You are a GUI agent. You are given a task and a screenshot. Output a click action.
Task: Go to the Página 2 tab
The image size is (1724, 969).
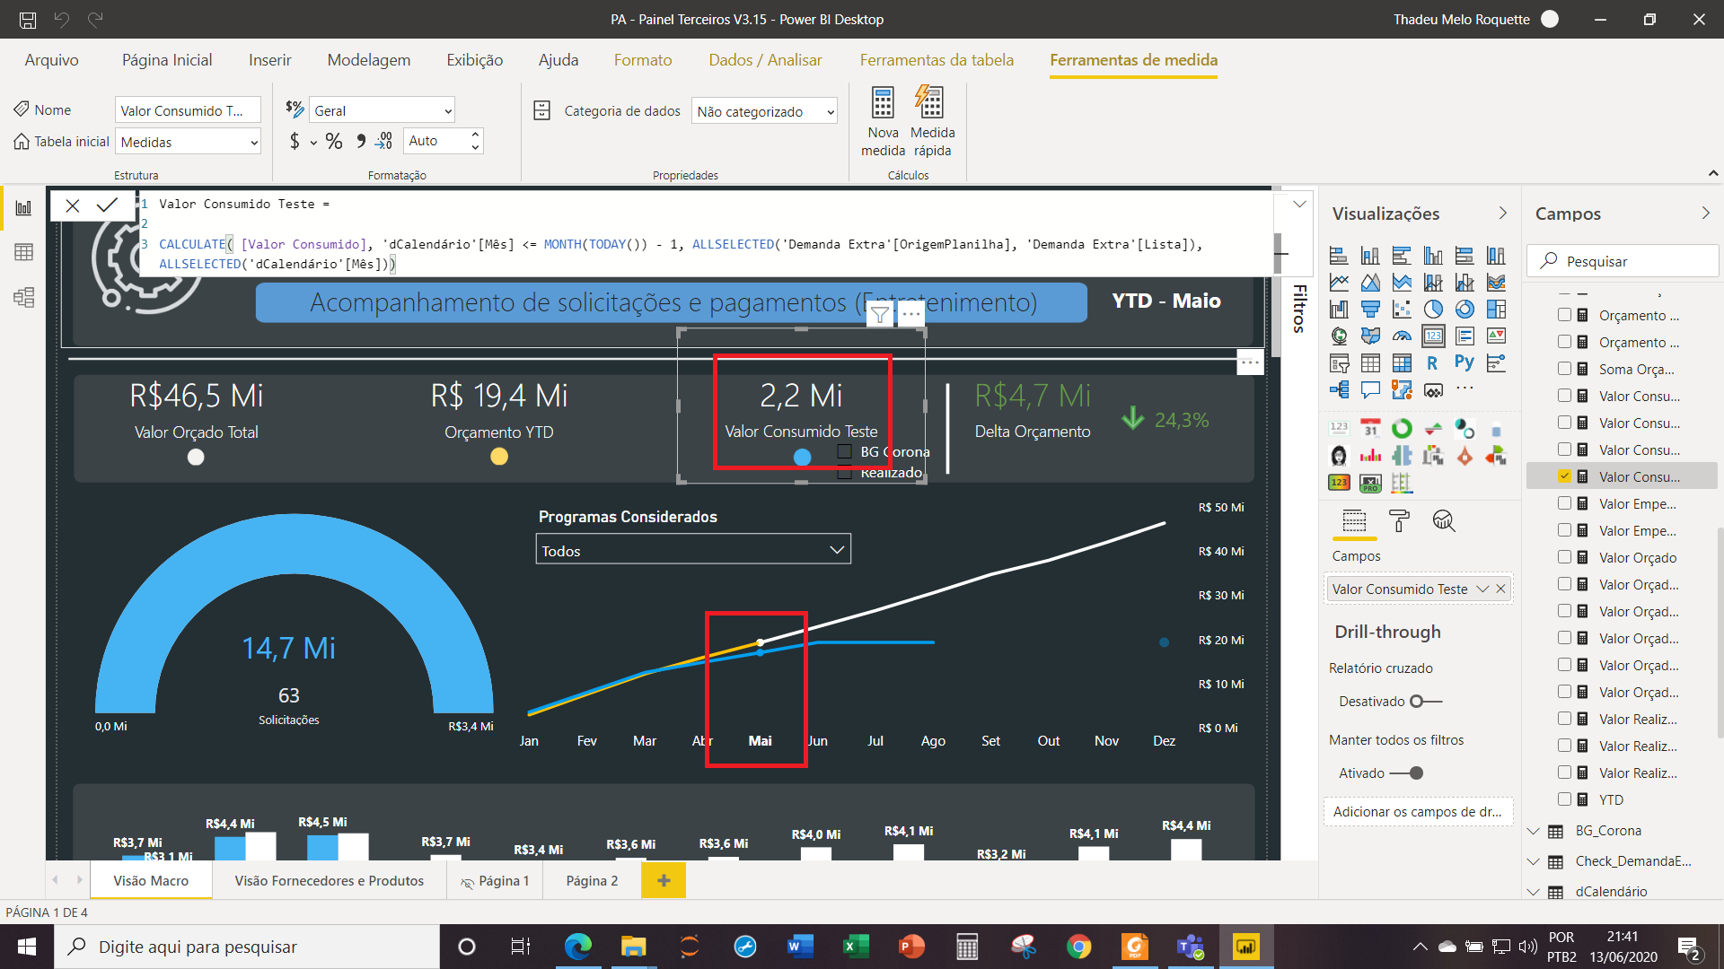592,881
